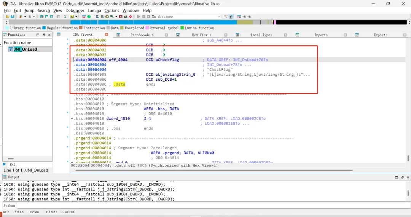Click the start debugger play icon
The image size is (411, 217).
pyautogui.click(x=139, y=17)
